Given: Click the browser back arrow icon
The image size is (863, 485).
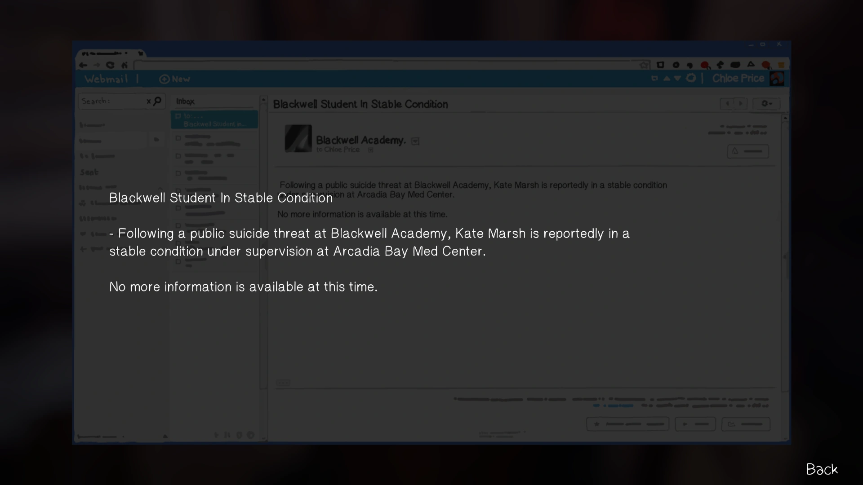Looking at the screenshot, I should [83, 66].
